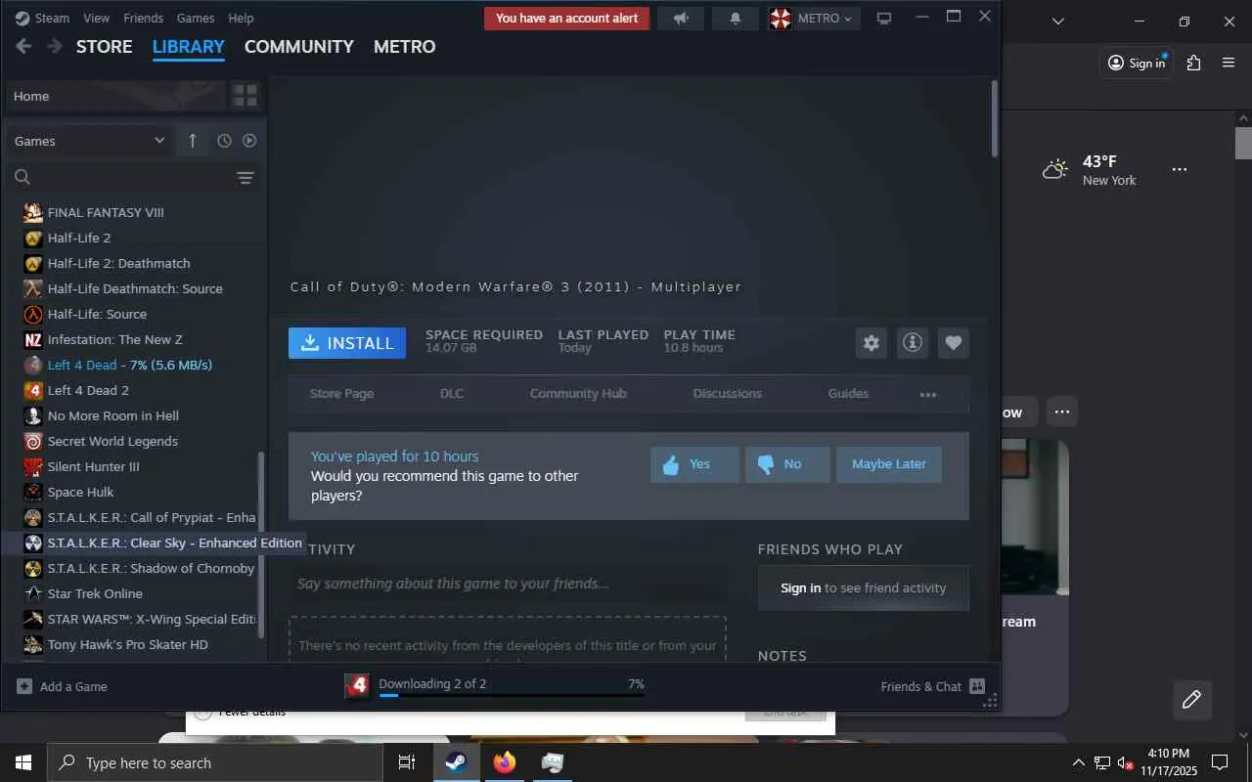Recommend the game by clicking Yes
Viewport: 1252px width, 782px height.
click(694, 464)
